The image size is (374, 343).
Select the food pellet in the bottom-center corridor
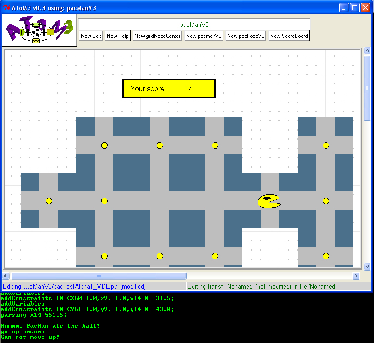tap(159, 256)
